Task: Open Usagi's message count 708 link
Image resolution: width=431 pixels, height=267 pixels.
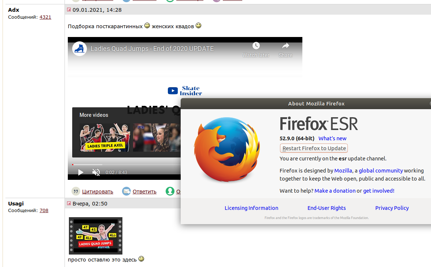Action: [44, 210]
